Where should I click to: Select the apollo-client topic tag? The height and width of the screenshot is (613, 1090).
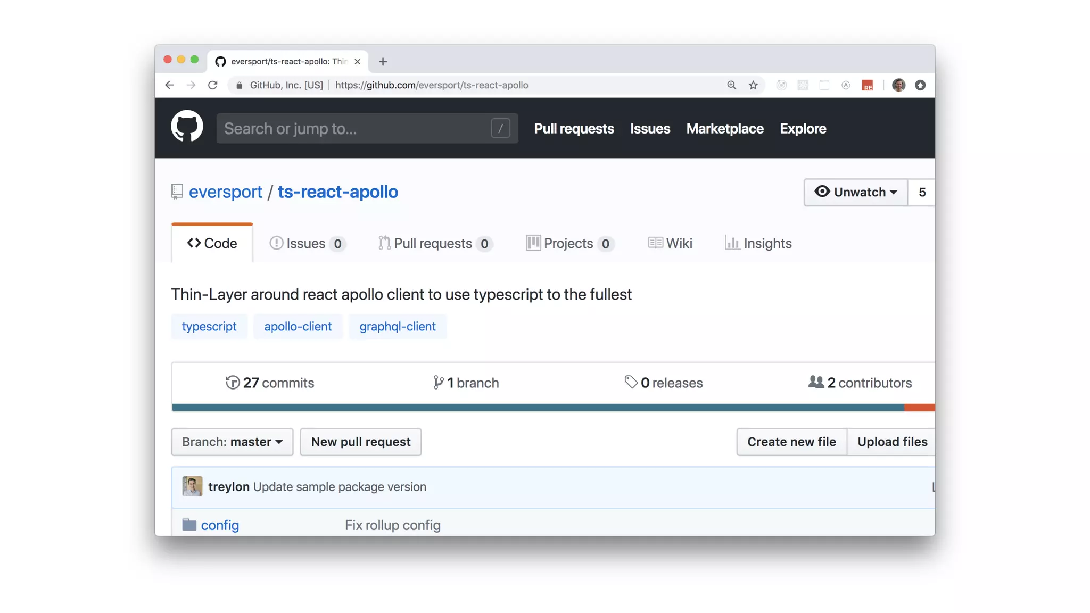[x=298, y=326]
